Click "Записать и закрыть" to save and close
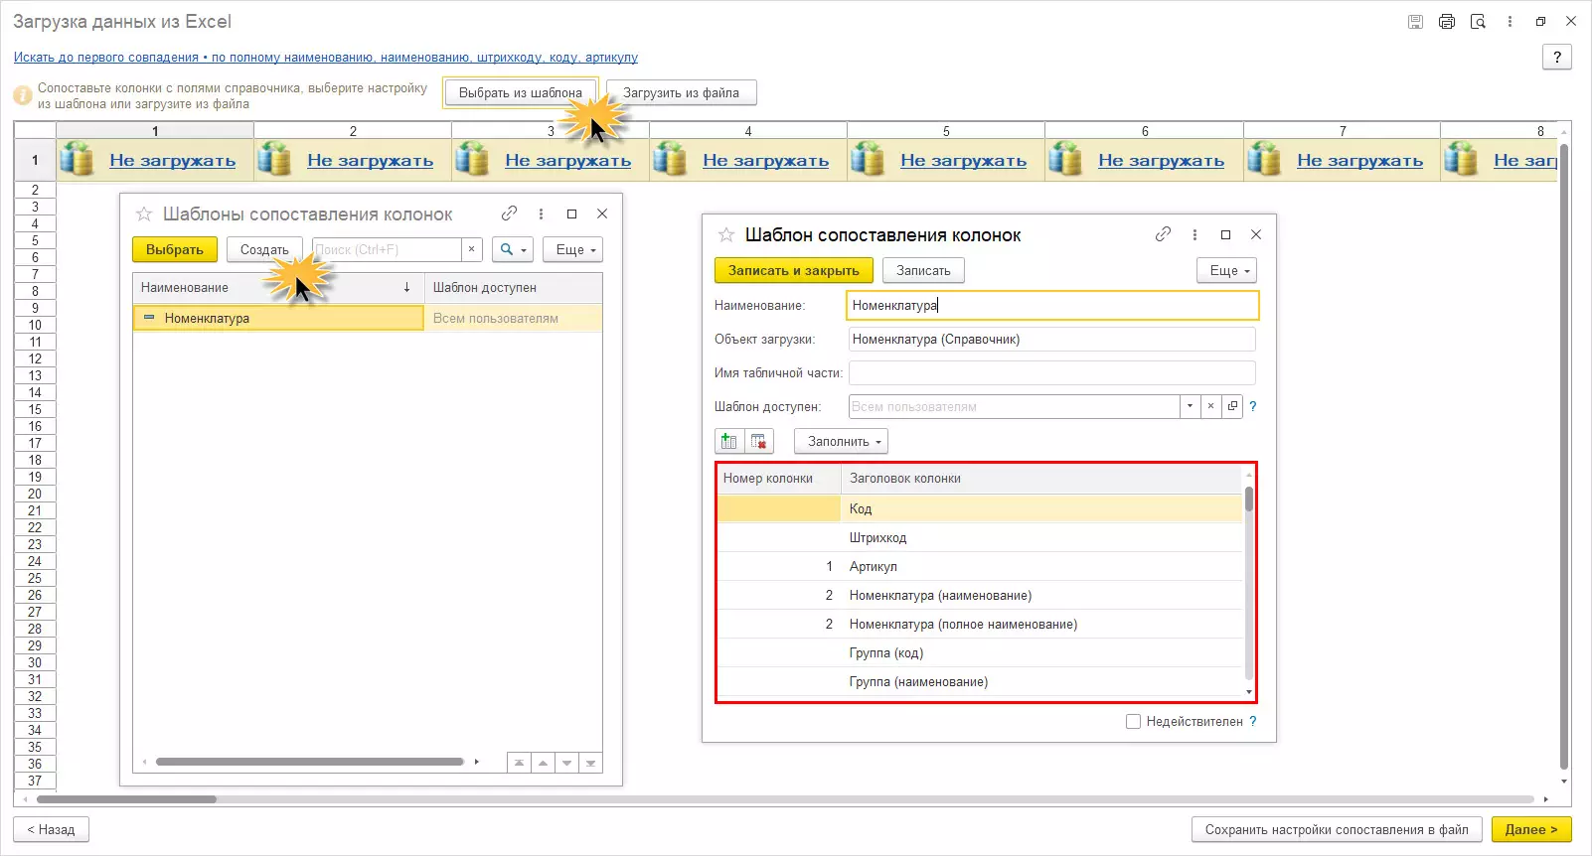Image resolution: width=1592 pixels, height=856 pixels. [794, 270]
